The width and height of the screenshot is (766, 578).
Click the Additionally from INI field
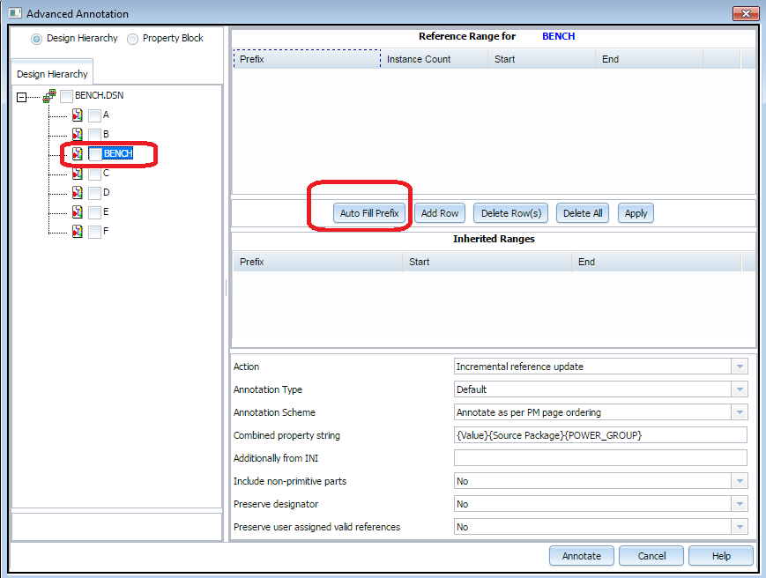[599, 458]
